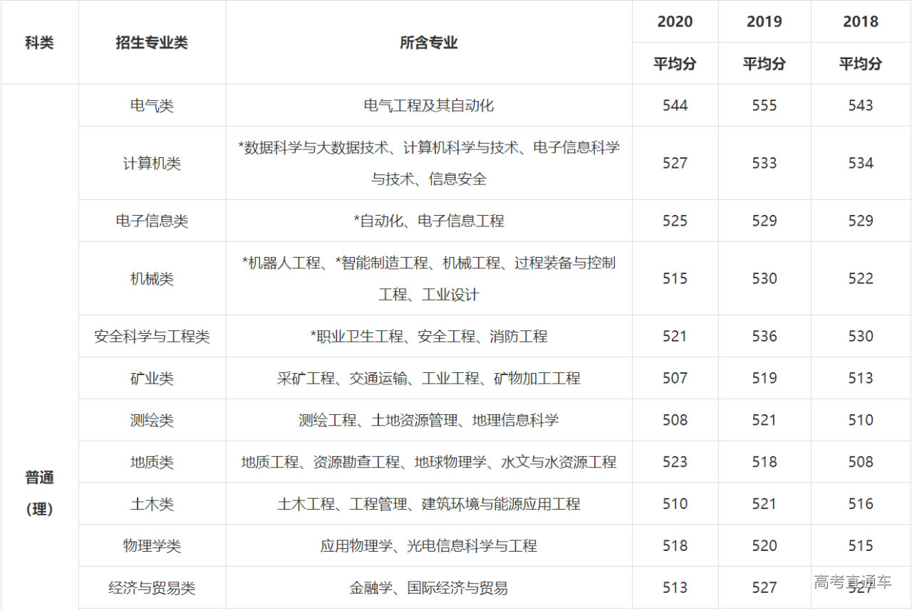
Task: Click the 电气工程及其自动化 majors cell
Action: [428, 105]
